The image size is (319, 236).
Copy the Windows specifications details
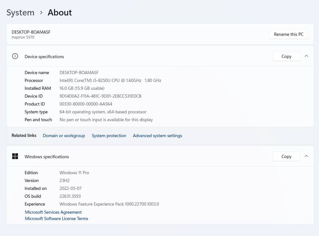pyautogui.click(x=286, y=156)
